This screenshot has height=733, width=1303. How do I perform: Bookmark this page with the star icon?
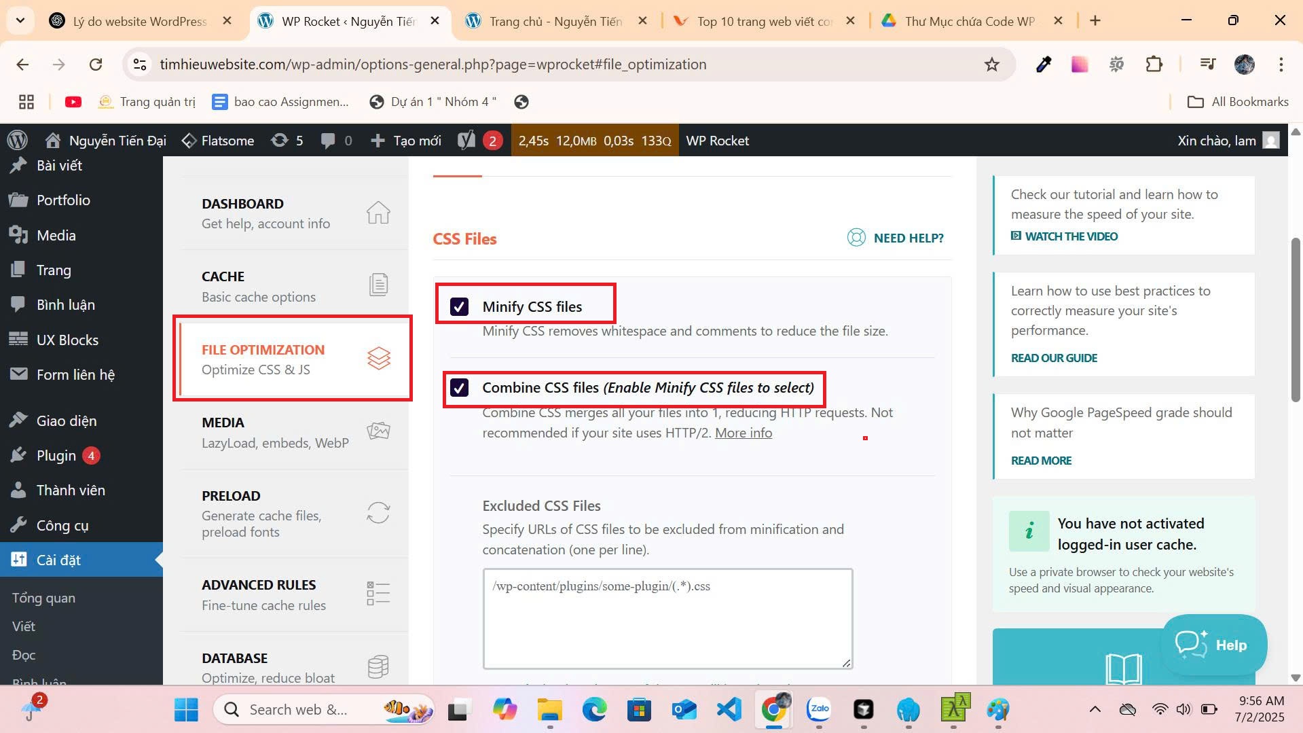tap(992, 65)
